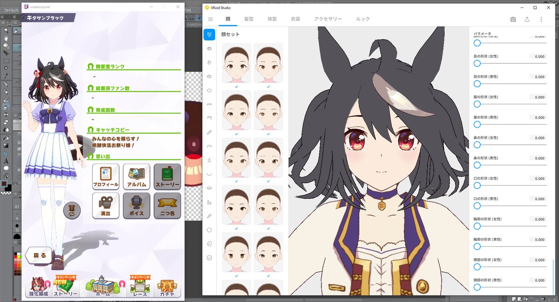Open the eyebrow category icon in VRoid sidebar
This screenshot has height=302, width=559.
[209, 104]
